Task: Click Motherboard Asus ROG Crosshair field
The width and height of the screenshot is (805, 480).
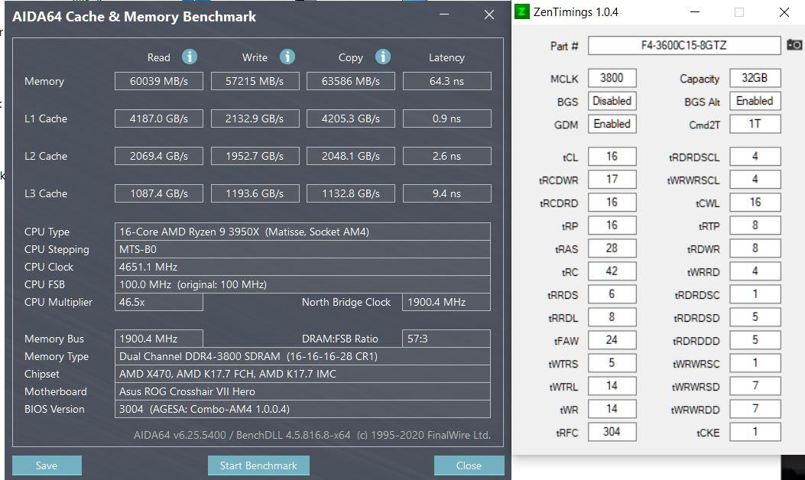Action: point(303,391)
